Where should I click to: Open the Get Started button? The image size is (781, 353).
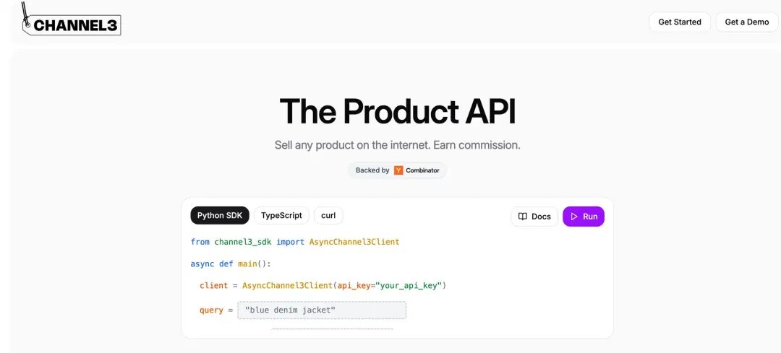(679, 22)
